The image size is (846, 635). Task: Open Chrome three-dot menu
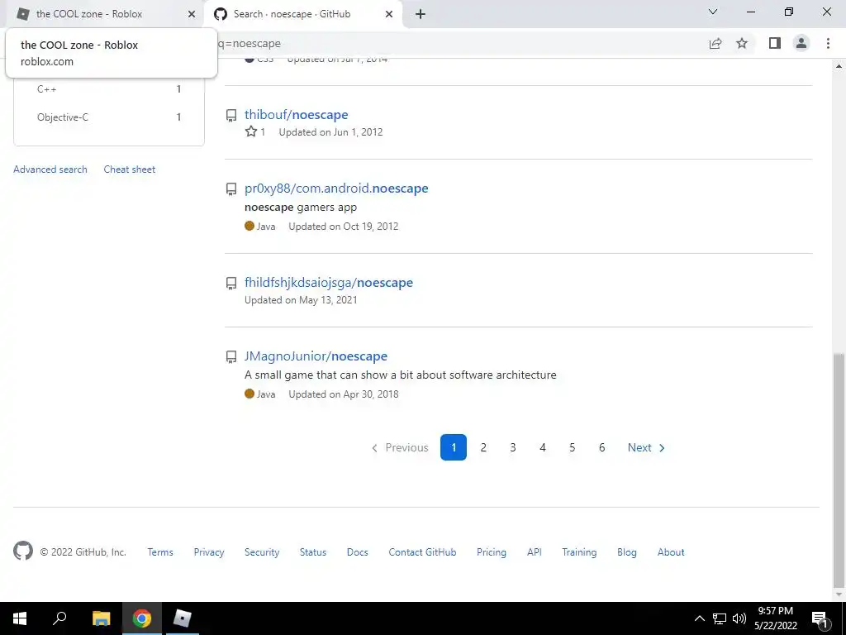(828, 43)
